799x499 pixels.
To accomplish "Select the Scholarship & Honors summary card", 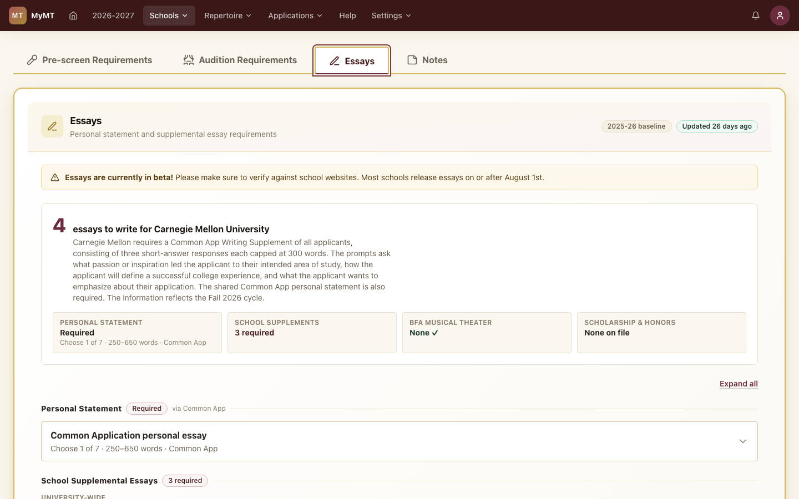I will tap(661, 333).
